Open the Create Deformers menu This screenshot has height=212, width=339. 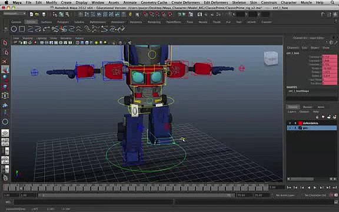click(x=185, y=2)
